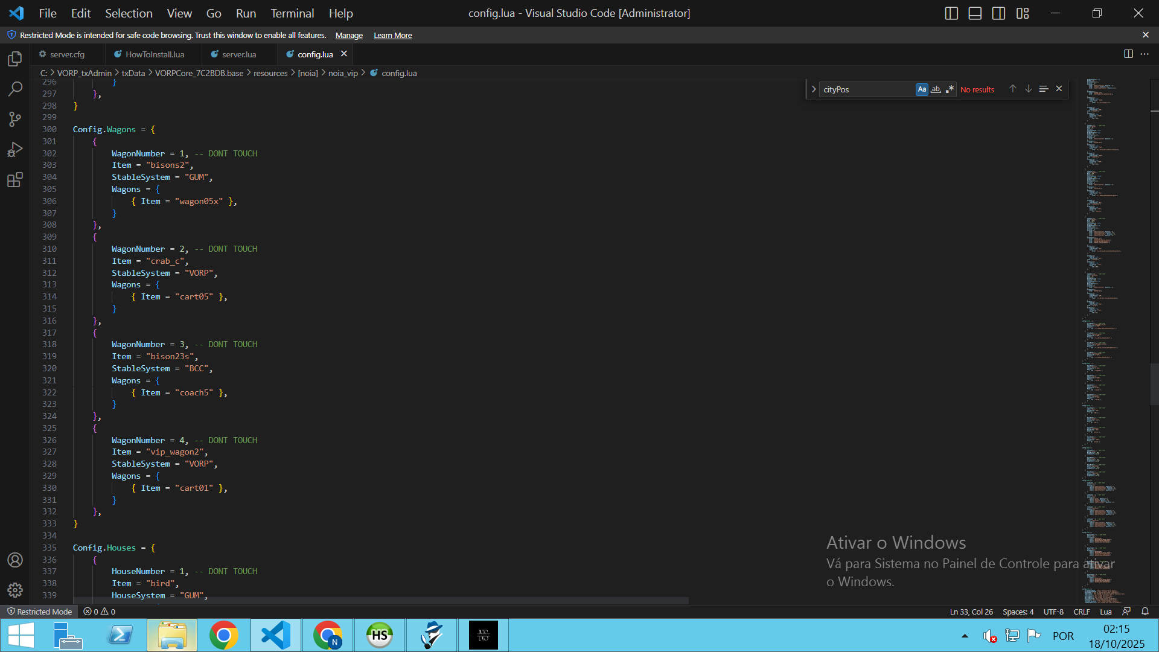Click the Manage link in restricted banner
1159x652 pixels.
point(349,36)
